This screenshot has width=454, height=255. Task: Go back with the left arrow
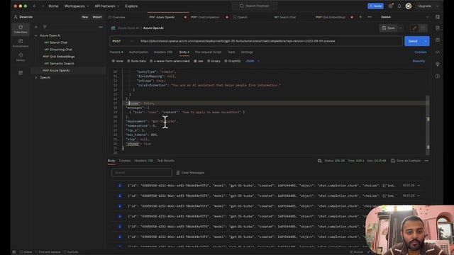click(x=35, y=6)
